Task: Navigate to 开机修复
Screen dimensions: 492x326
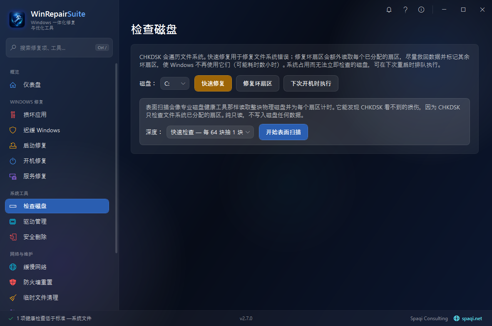Action: click(57, 161)
